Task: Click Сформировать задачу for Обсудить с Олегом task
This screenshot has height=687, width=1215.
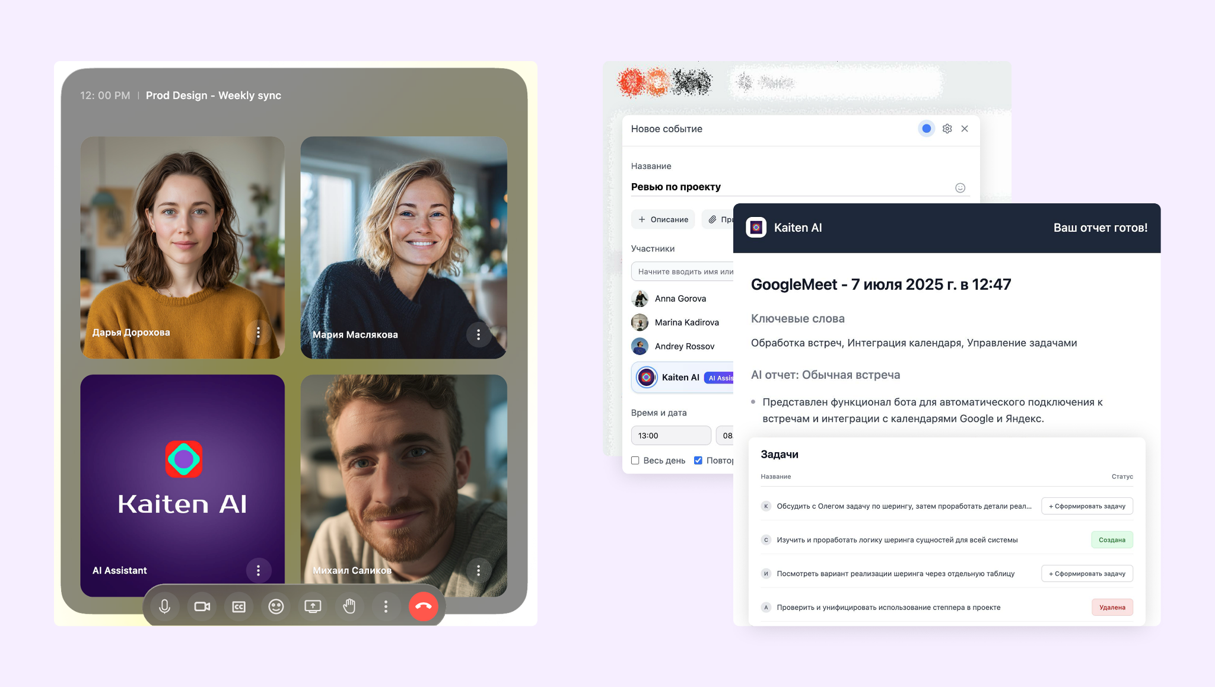Action: point(1087,506)
